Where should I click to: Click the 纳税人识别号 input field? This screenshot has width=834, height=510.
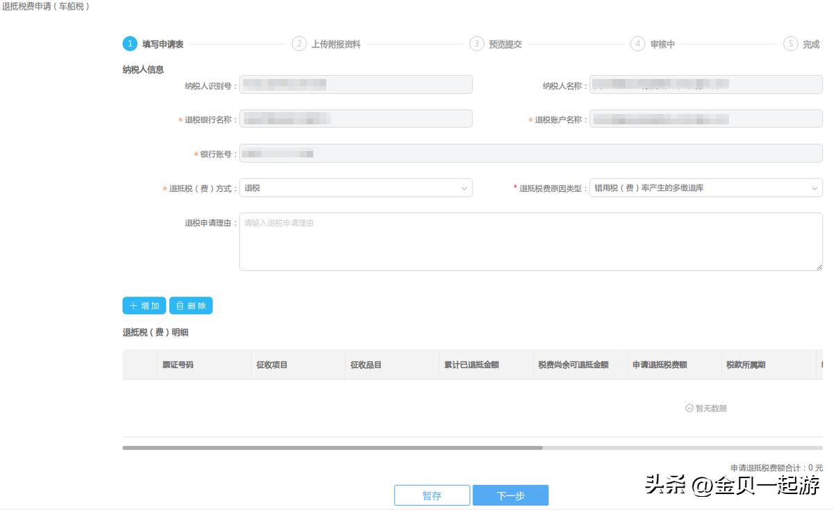354,84
